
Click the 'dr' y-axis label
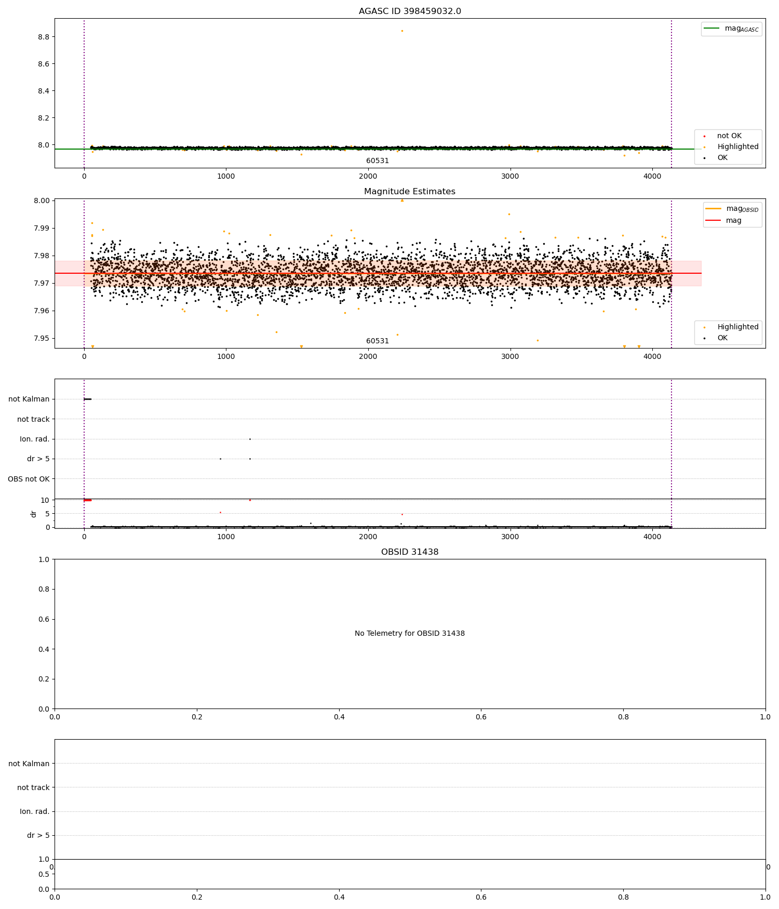coord(34,514)
